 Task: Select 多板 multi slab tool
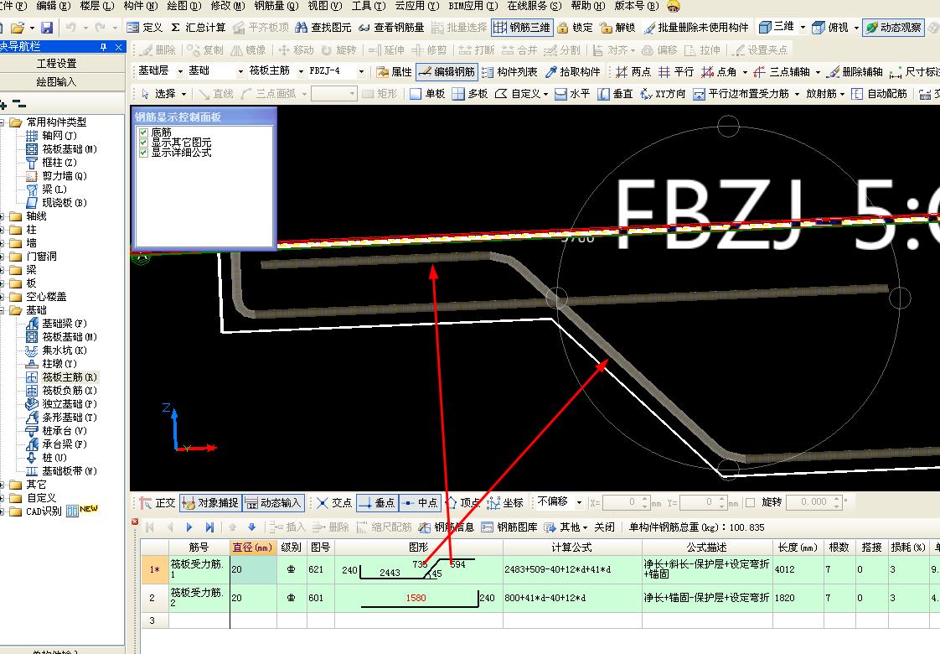coord(469,94)
